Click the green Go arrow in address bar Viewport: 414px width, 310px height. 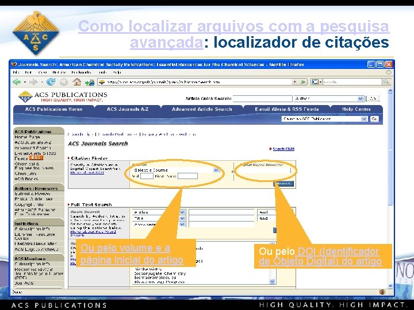pyautogui.click(x=304, y=82)
